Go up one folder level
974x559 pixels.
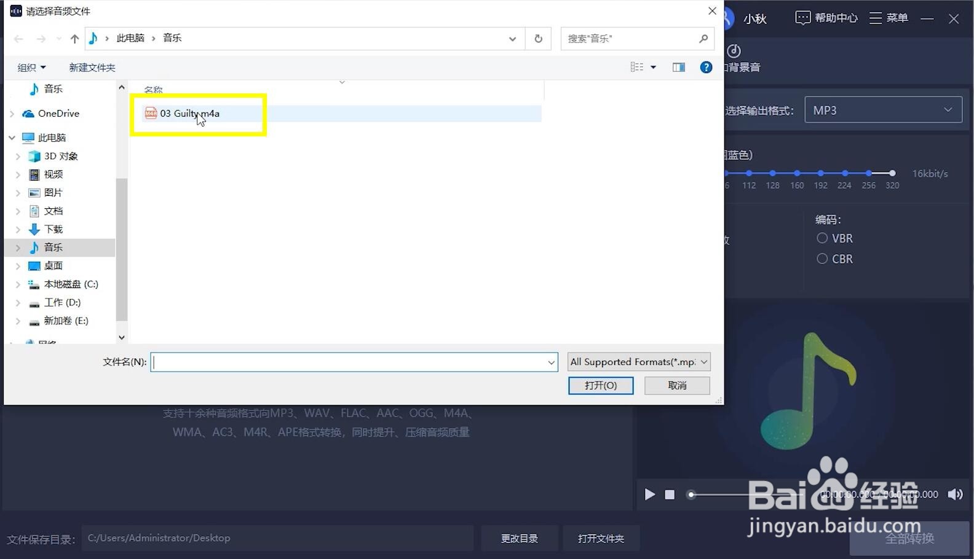point(74,39)
